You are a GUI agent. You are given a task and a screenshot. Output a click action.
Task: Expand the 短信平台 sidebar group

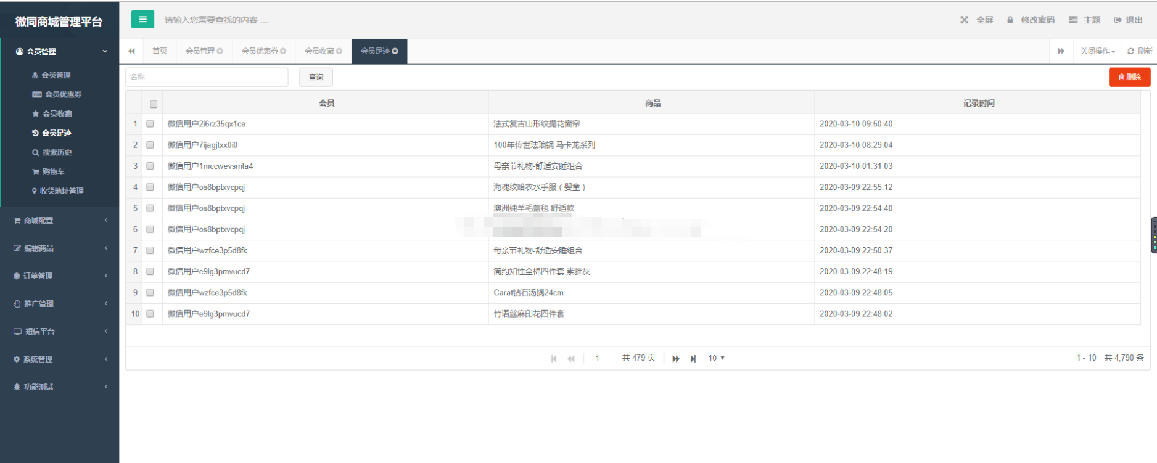(60, 331)
